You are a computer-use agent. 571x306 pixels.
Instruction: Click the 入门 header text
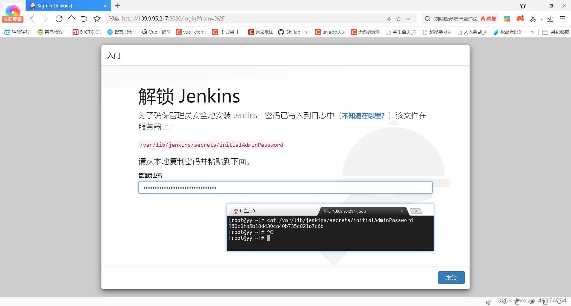point(114,56)
